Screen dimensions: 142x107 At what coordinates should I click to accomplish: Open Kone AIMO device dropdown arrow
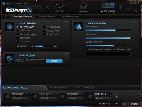pos(68,3)
